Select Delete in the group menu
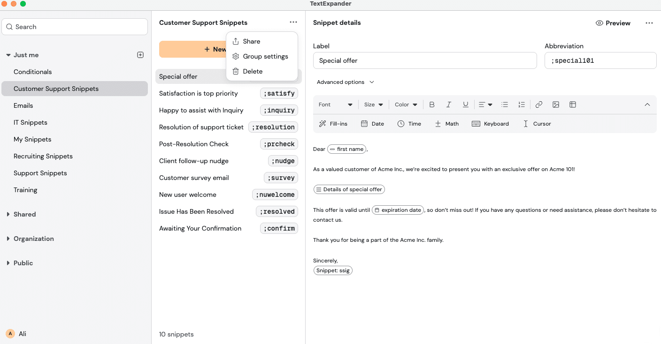 pos(262,71)
